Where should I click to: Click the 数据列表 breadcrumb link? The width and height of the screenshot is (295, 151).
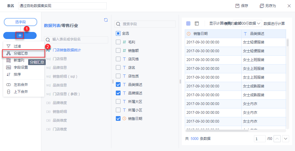[52, 26]
